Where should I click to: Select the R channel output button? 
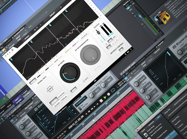tap(117, 40)
